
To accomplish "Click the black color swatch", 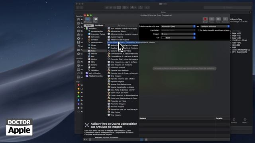I will coord(163,38).
